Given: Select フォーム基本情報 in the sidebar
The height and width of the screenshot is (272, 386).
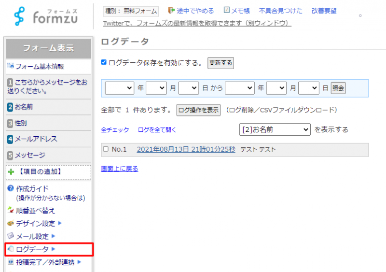Looking at the screenshot, I should pyautogui.click(x=40, y=66).
